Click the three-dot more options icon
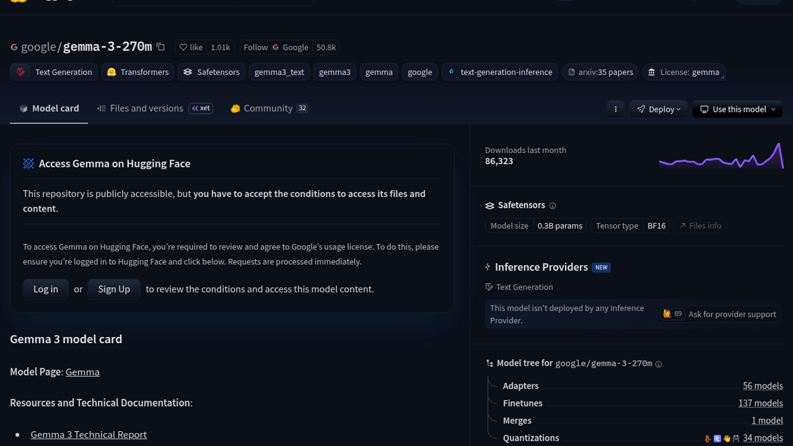 click(615, 109)
